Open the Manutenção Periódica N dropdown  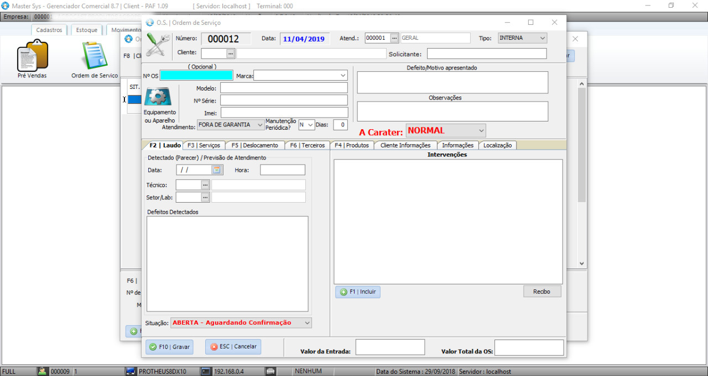pos(306,125)
